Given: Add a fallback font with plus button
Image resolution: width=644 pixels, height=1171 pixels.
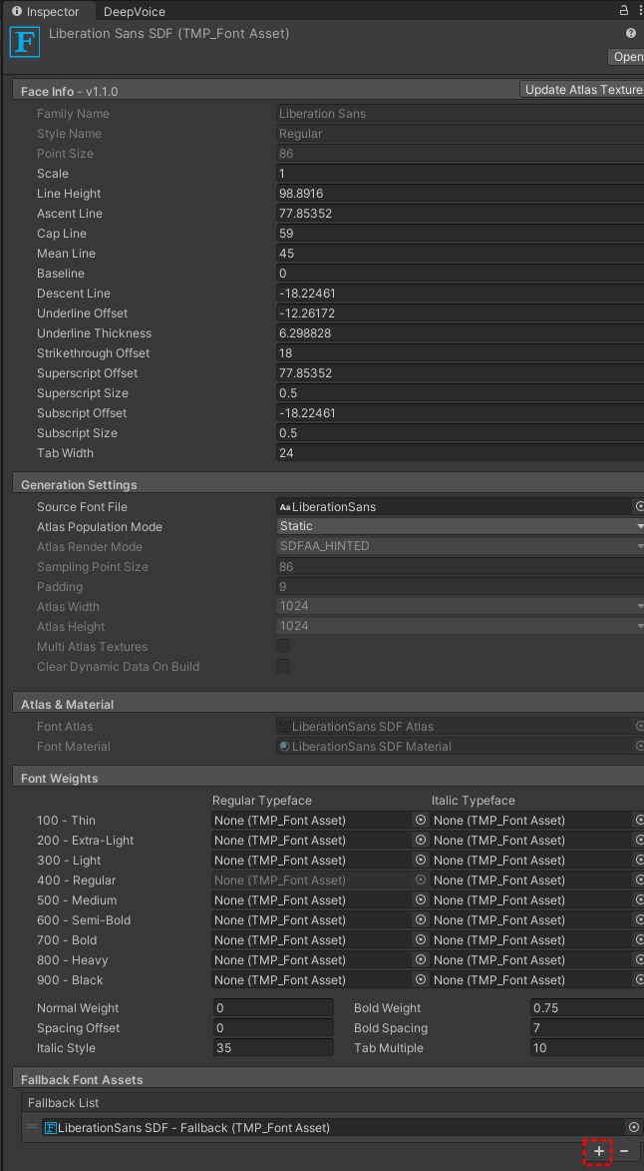Looking at the screenshot, I should pos(598,1152).
